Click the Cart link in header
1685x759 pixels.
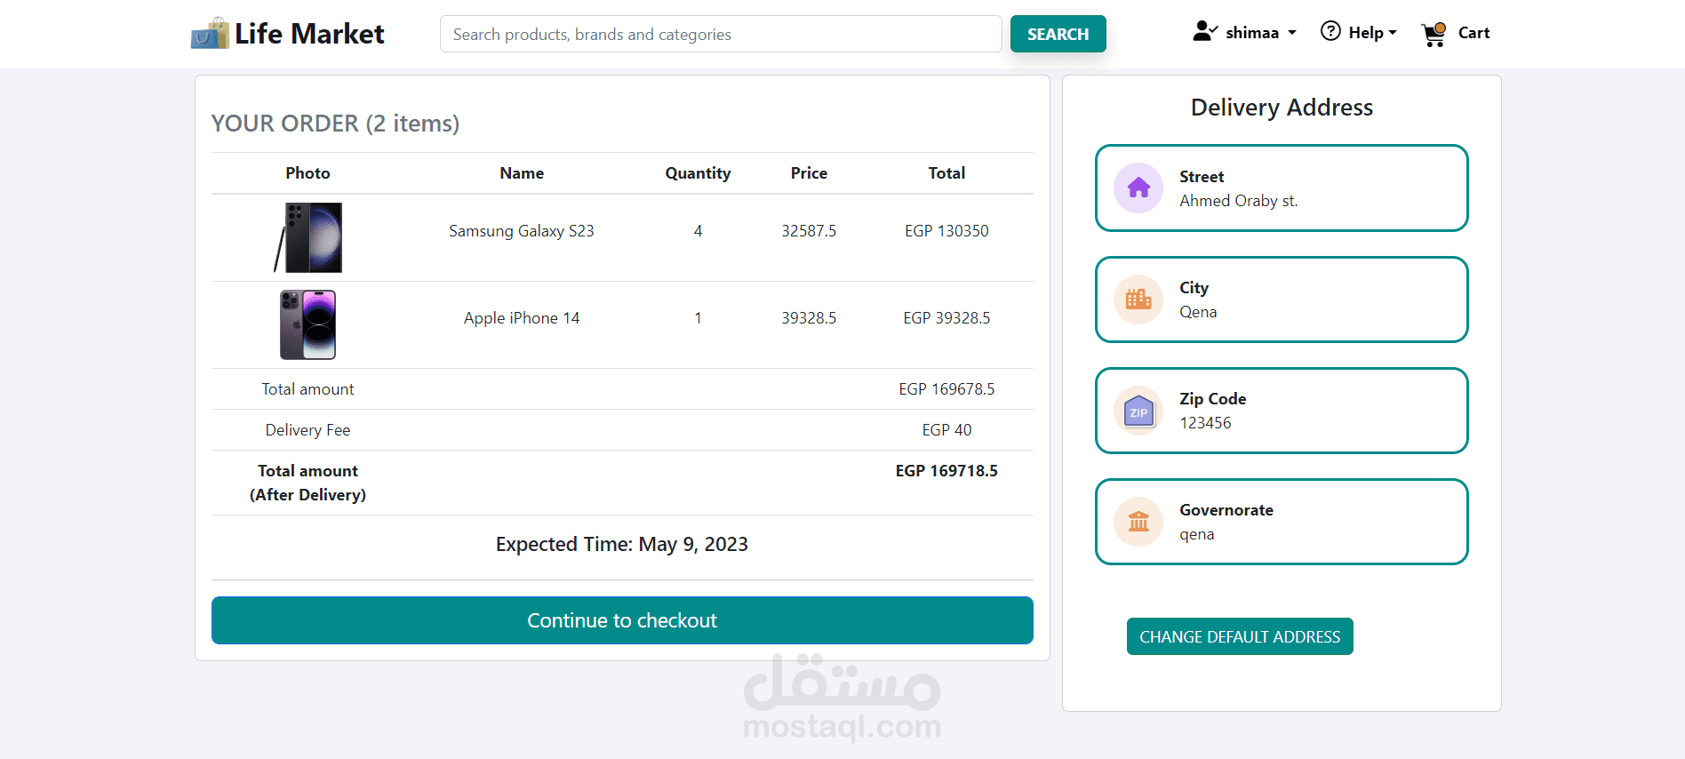[x=1473, y=33]
